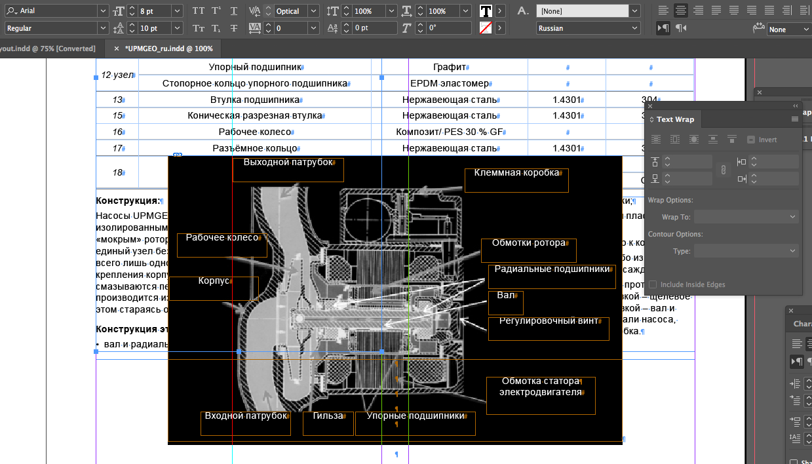
Task: Click the Small Caps button
Action: coord(199,28)
